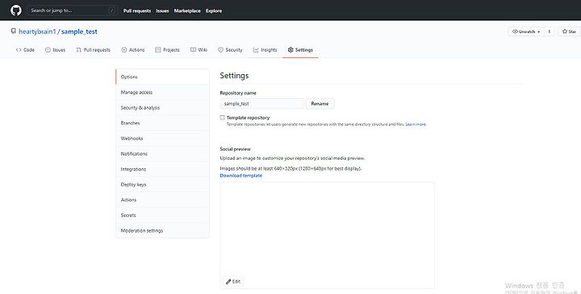This screenshot has height=294, width=581.
Task: Click the Search or jump to field
Action: click(x=73, y=10)
